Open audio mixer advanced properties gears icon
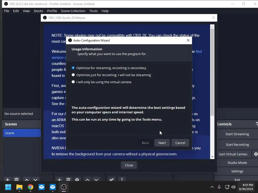The height and width of the screenshot is (193, 258). tap(112, 179)
